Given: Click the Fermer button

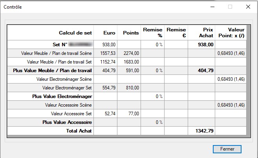Looking at the screenshot, I should coord(227,149).
